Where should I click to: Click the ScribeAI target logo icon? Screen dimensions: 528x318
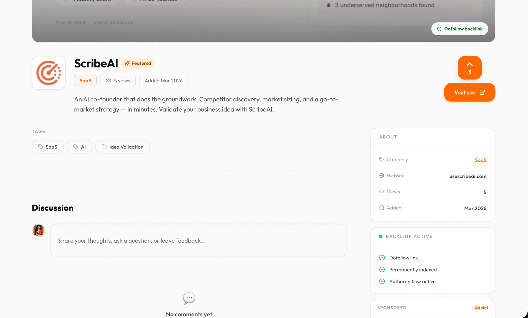pos(49,73)
